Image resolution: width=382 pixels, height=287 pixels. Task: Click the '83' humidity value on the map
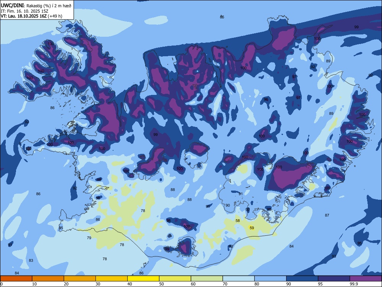pyautogui.click(x=31, y=260)
